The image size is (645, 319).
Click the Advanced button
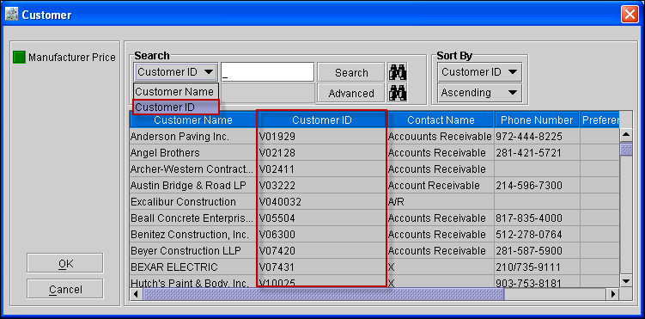tap(351, 93)
